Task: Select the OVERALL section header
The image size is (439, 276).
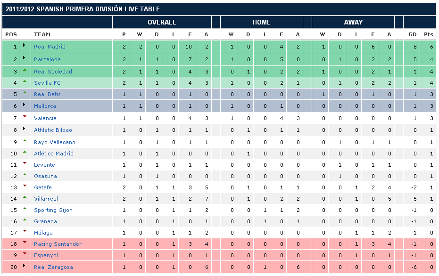Action: point(162,22)
